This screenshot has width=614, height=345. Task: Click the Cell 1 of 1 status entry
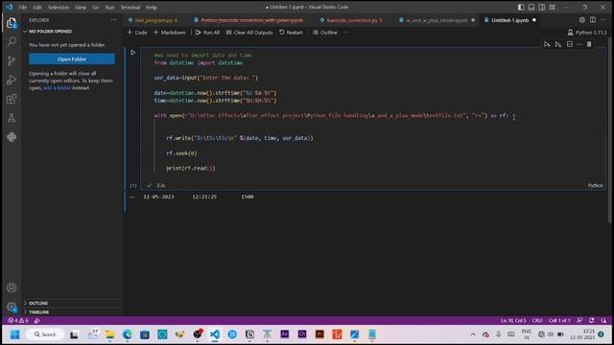[559, 320]
